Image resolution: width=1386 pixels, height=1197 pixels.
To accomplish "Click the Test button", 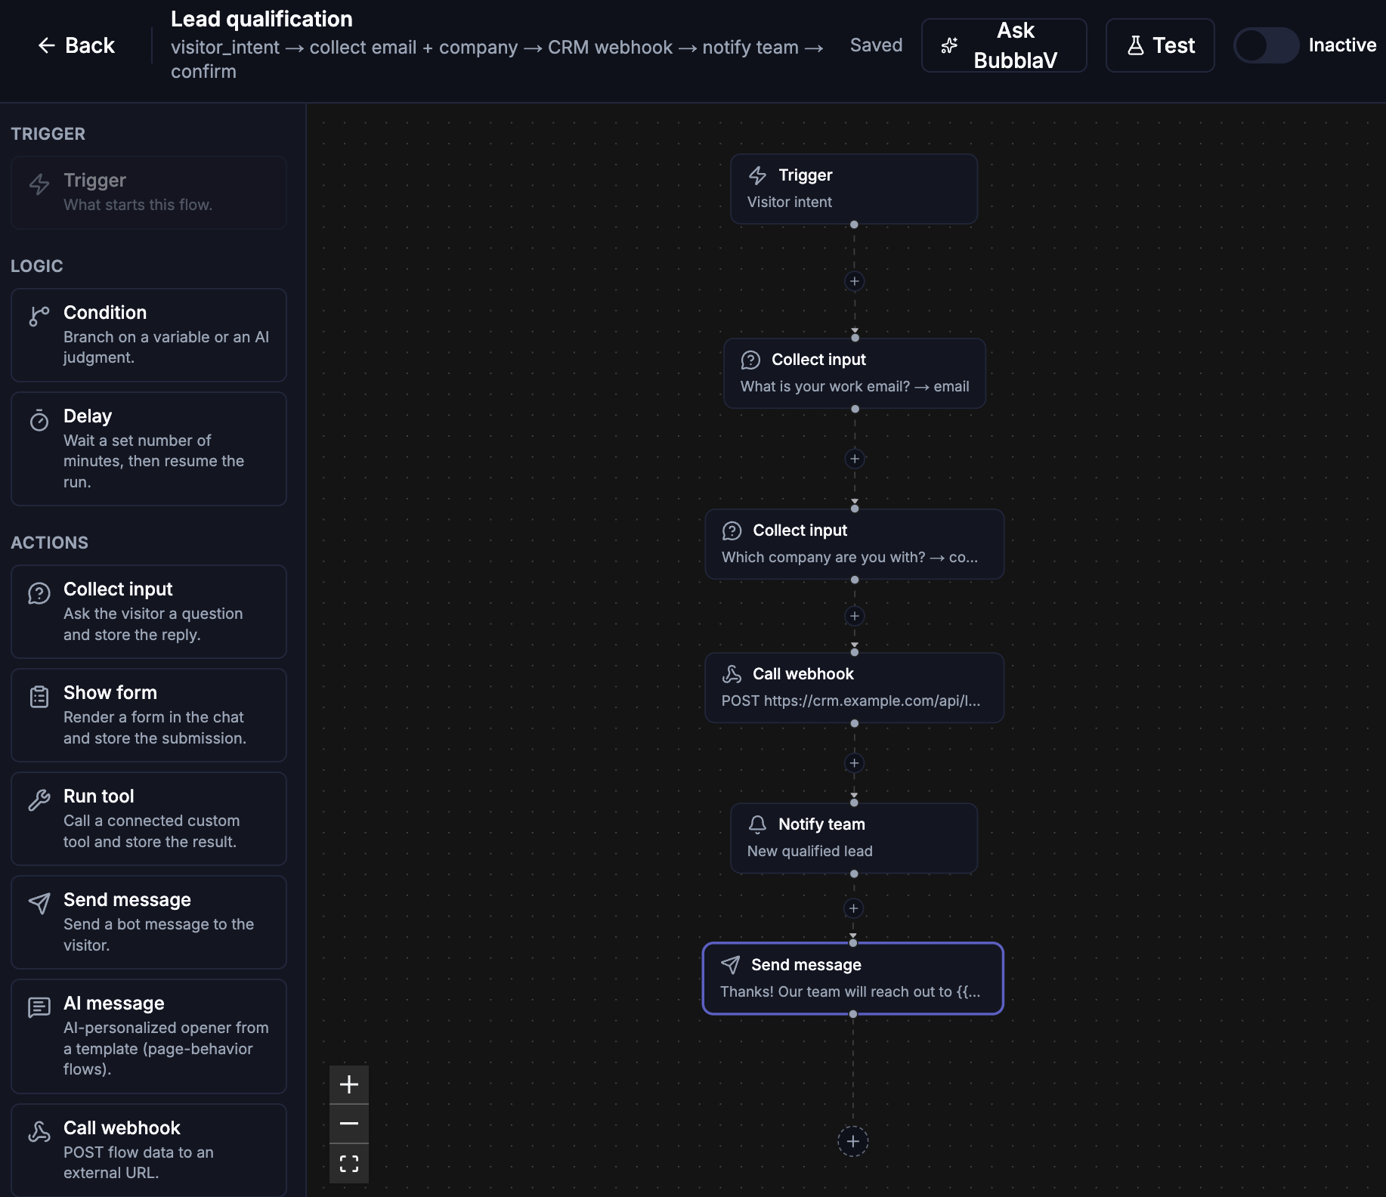I will (1160, 45).
